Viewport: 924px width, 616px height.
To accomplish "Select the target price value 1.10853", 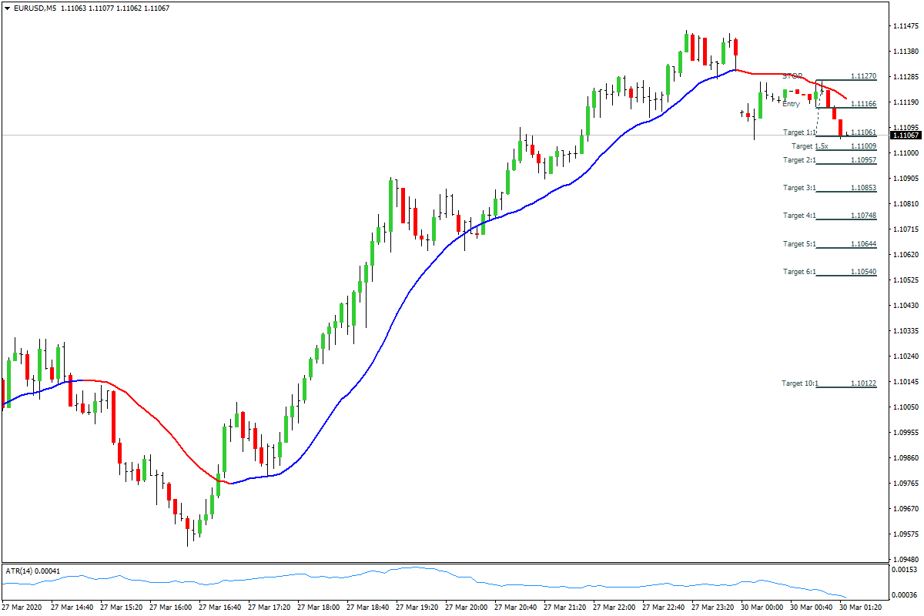I will click(863, 188).
